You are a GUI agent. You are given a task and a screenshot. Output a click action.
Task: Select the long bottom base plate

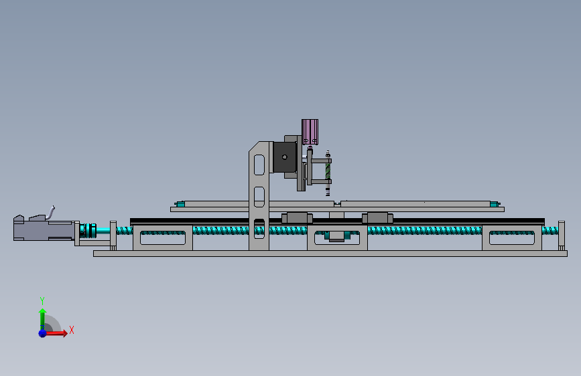330,254
